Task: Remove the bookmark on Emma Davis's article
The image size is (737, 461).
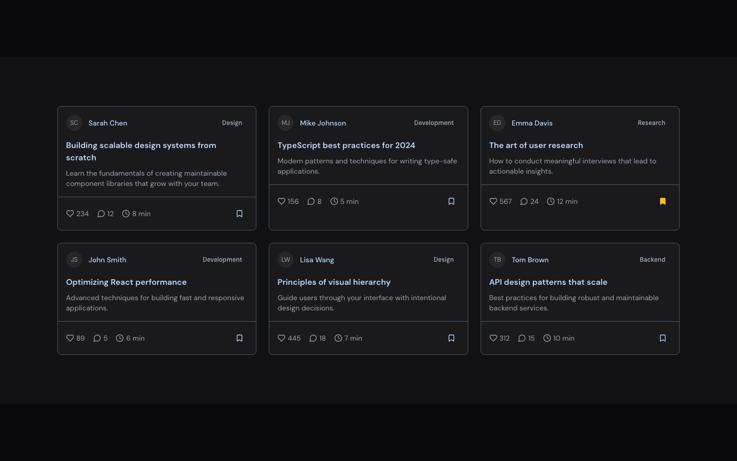Action: pos(663,201)
